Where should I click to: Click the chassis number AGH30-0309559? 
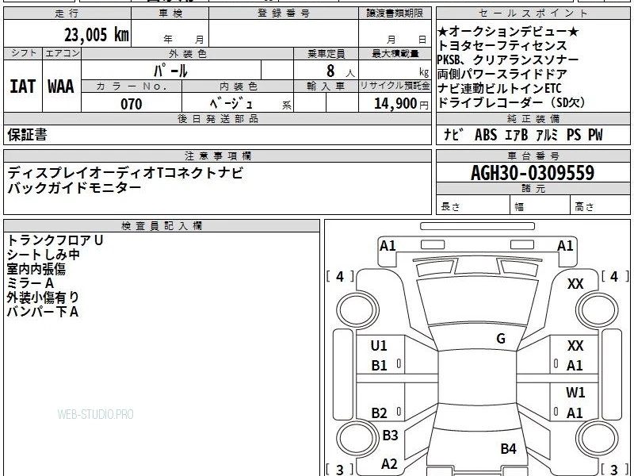pyautogui.click(x=533, y=173)
